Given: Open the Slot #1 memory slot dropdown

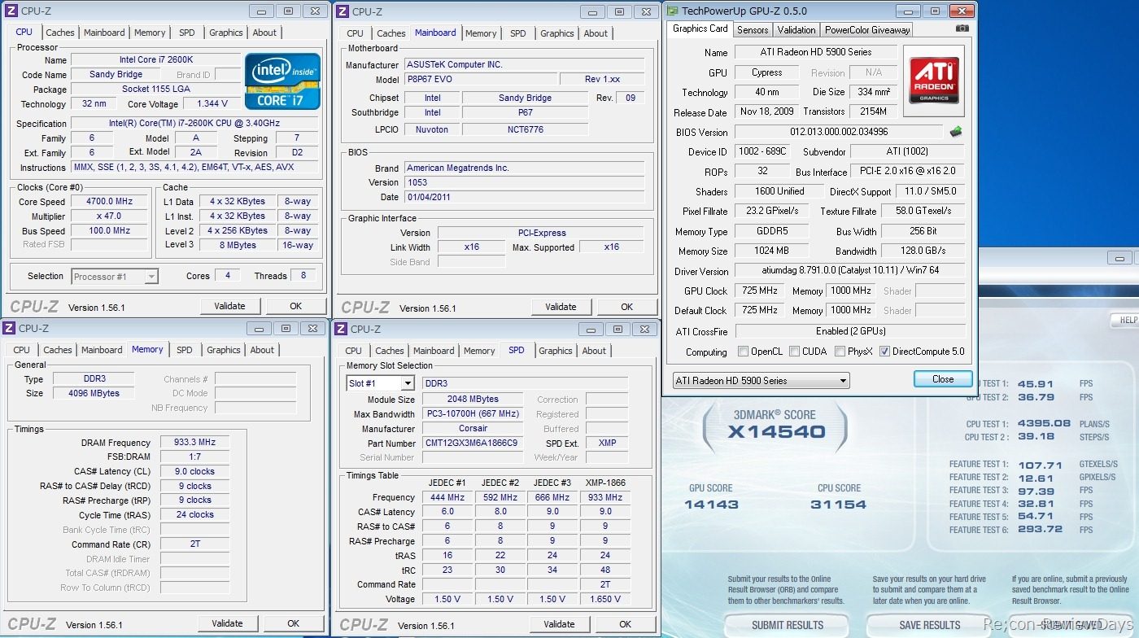Looking at the screenshot, I should click(380, 383).
